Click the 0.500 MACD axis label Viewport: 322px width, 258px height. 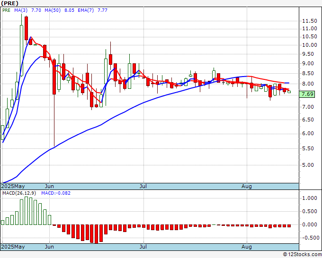310,212
